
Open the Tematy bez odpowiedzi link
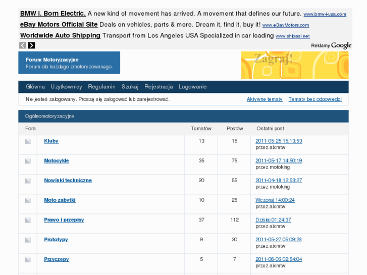click(x=315, y=99)
